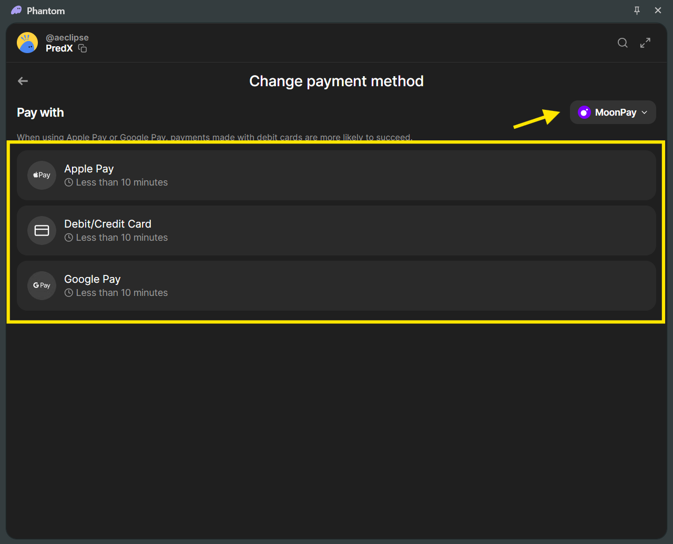Click the Google Pay logo icon
Viewport: 673px width, 544px height.
[x=42, y=285]
